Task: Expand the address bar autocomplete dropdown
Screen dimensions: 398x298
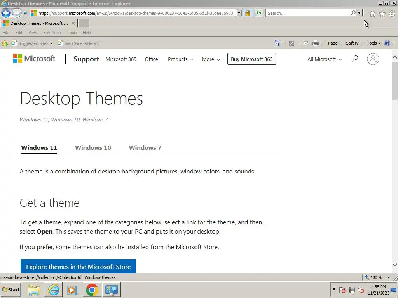Action: pyautogui.click(x=239, y=13)
